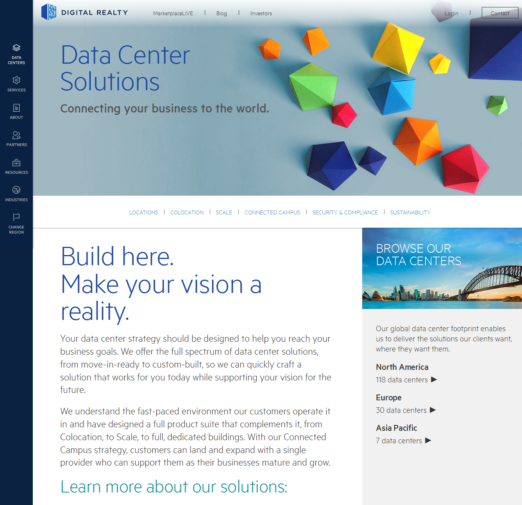The height and width of the screenshot is (505, 522).
Task: Open the MarketplaceLIVE link
Action: (173, 13)
